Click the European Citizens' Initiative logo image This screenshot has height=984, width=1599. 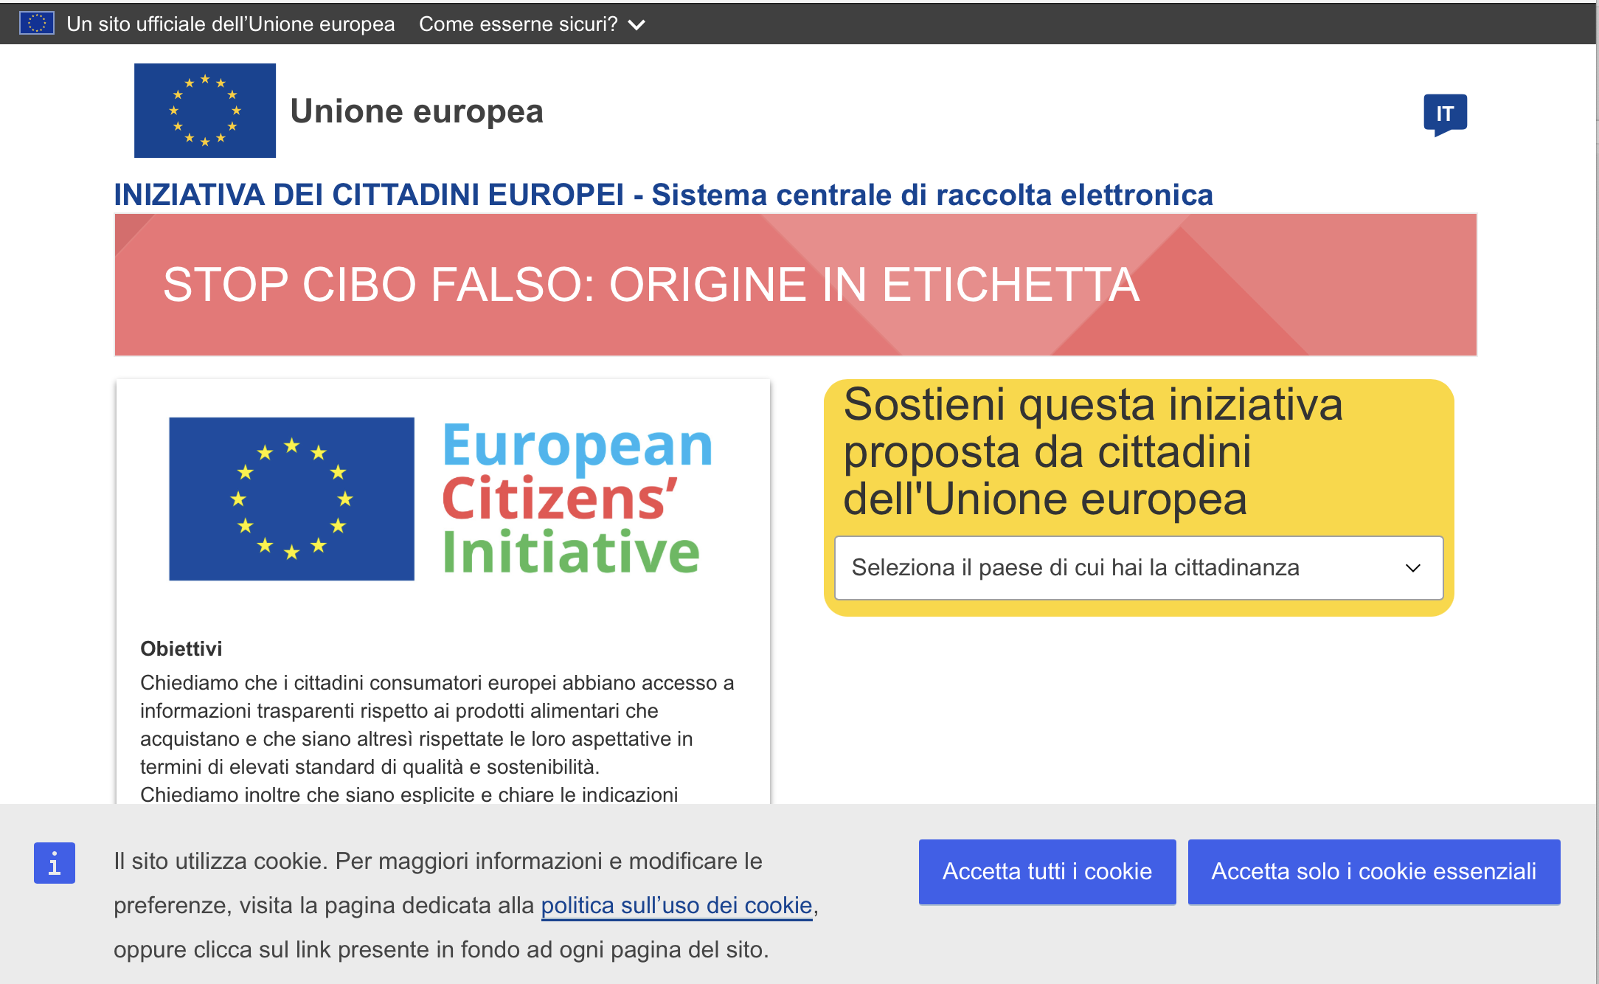coord(440,499)
